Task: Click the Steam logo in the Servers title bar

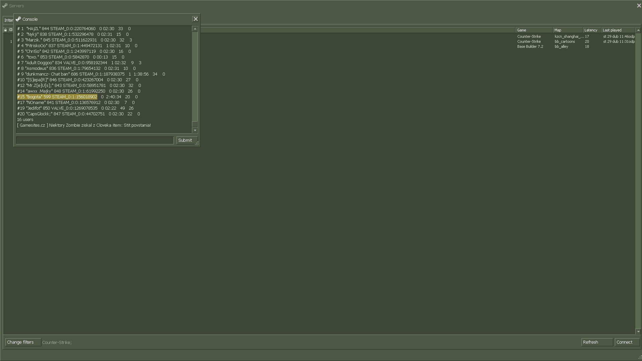Action: pos(5,6)
